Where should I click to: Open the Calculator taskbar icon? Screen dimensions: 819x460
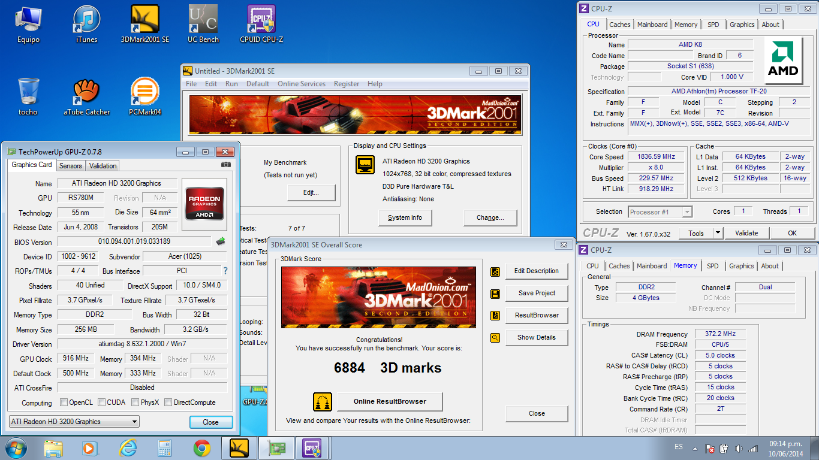[x=165, y=448]
